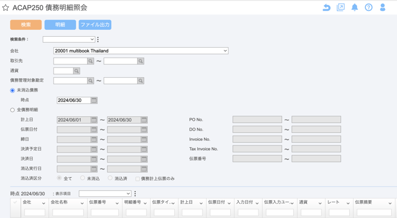Image resolution: width=397 pixels, height=218 pixels.
Task: Select the 全債務明細 radio button
Action: tap(13, 110)
